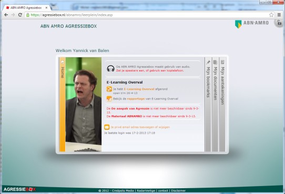
Task: Open the E-Learning Overval link
Action: click(139, 89)
